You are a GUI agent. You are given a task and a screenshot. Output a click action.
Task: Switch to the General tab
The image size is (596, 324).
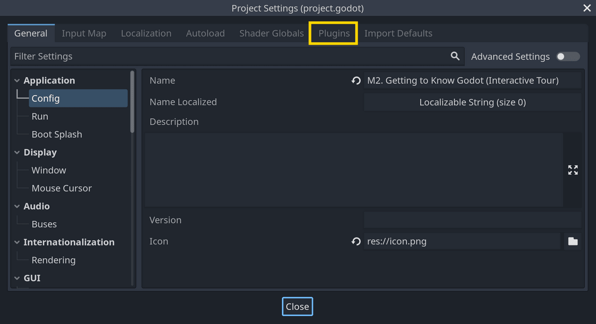[31, 33]
